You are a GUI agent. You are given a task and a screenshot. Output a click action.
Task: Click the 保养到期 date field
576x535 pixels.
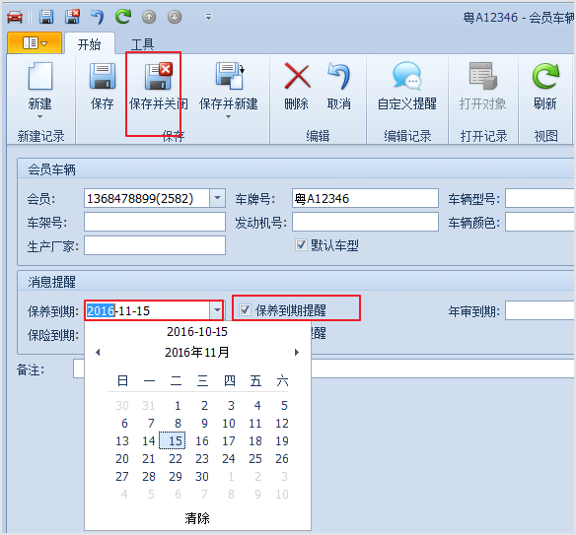[147, 310]
